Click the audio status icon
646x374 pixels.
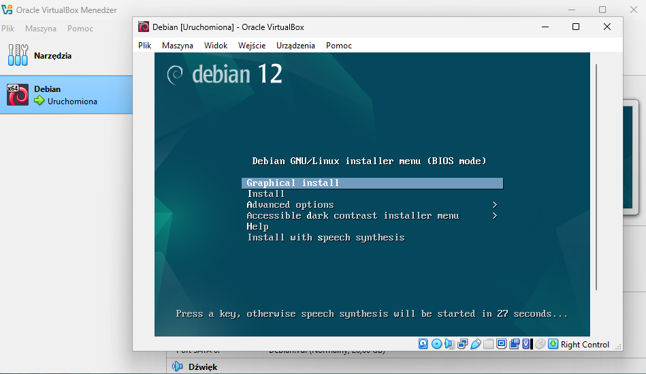click(449, 344)
